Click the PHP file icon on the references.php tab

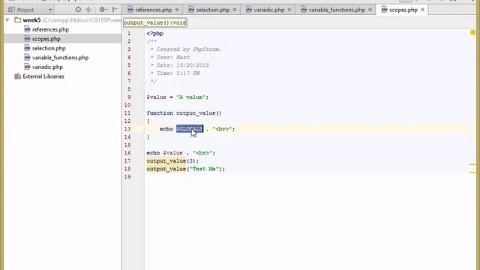[130, 10]
